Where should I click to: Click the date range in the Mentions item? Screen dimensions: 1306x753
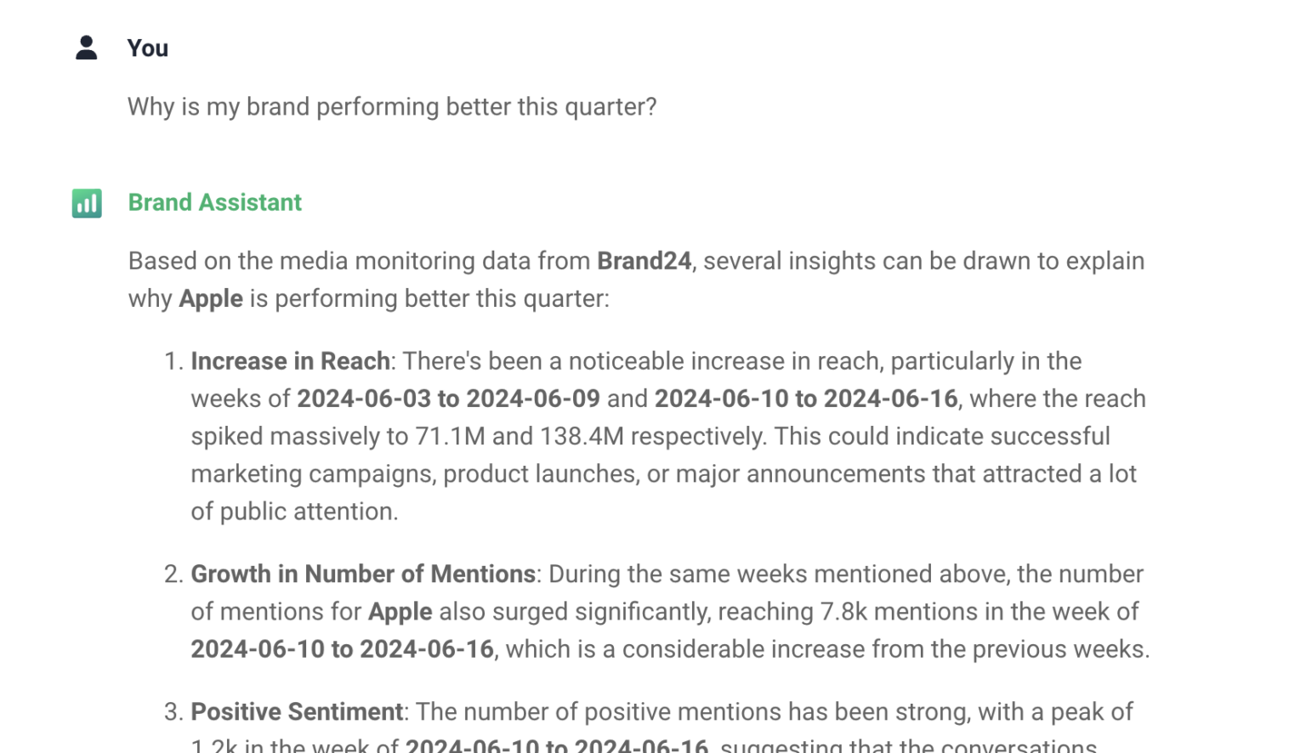342,648
